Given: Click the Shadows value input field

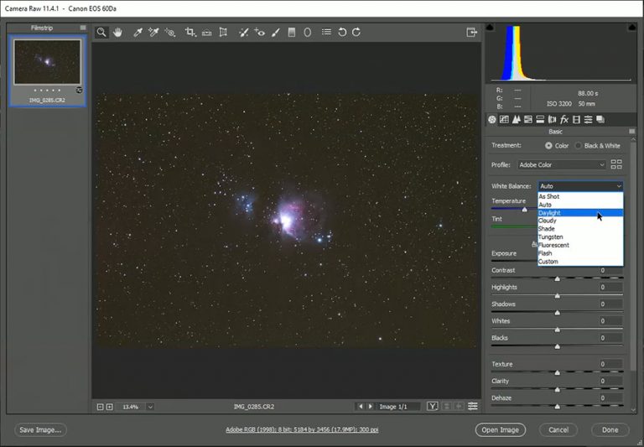Looking at the screenshot, I should 610,304.
